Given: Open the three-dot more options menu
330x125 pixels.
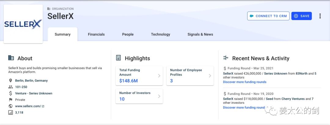Looking at the screenshot, I should (320, 16).
